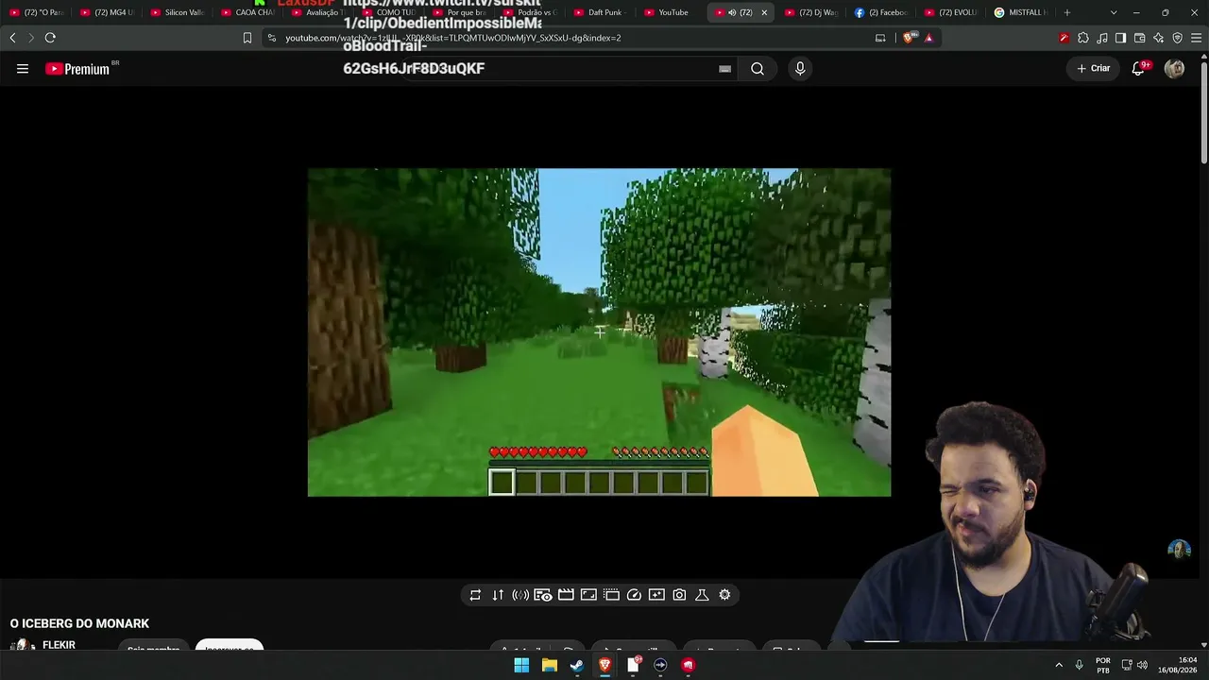
Task: Open the YouTube account avatar menu
Action: click(x=1174, y=68)
